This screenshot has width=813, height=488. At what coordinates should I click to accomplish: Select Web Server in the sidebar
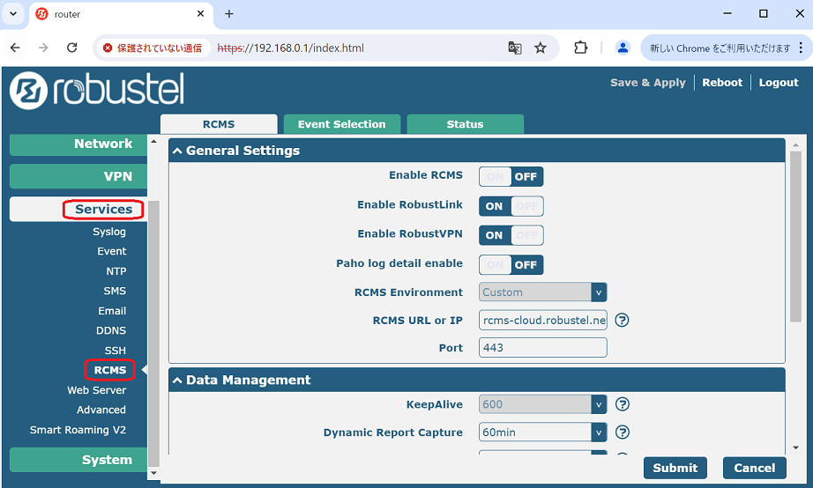[x=96, y=390]
